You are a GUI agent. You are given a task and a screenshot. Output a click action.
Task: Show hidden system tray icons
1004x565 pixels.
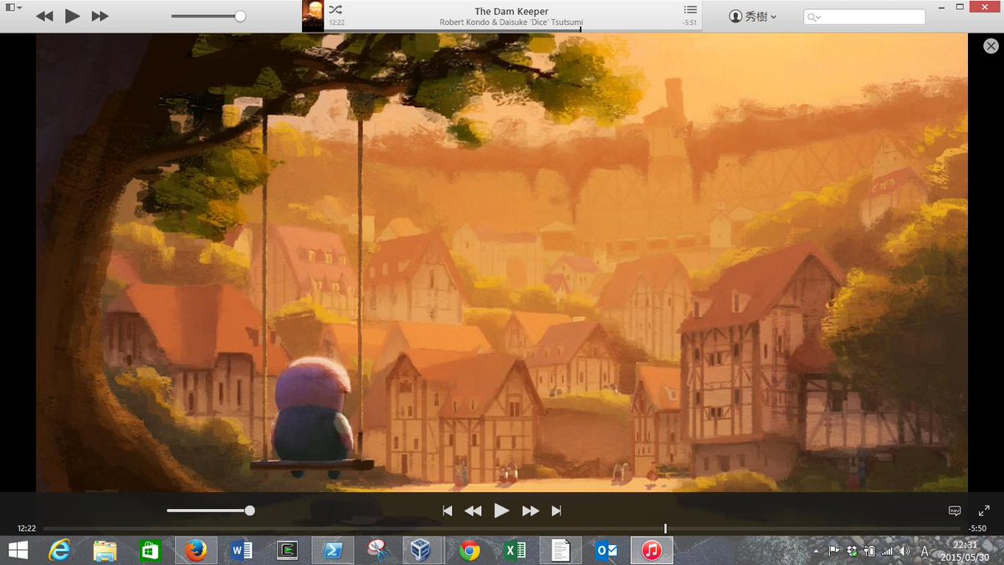816,552
